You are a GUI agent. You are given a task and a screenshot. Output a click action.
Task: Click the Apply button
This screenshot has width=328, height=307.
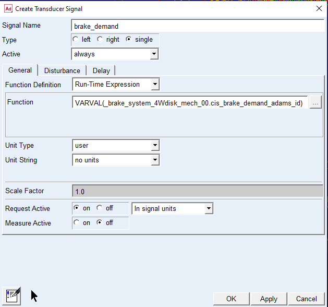[269, 299]
